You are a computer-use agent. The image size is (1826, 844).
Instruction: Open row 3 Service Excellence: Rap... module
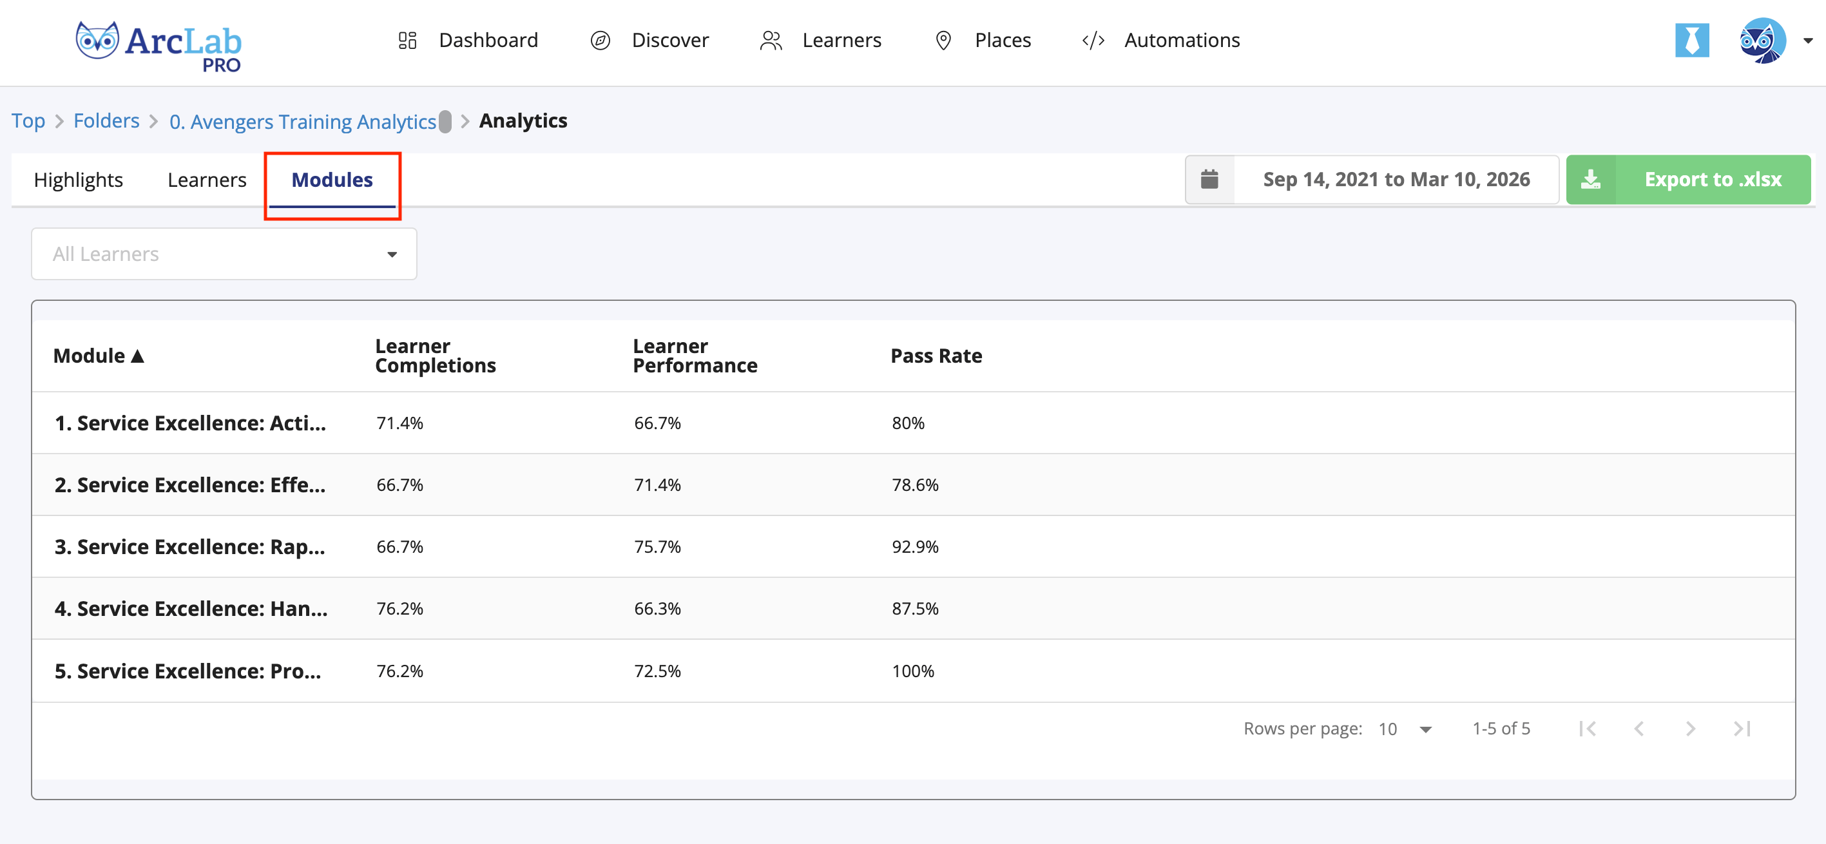tap(190, 546)
